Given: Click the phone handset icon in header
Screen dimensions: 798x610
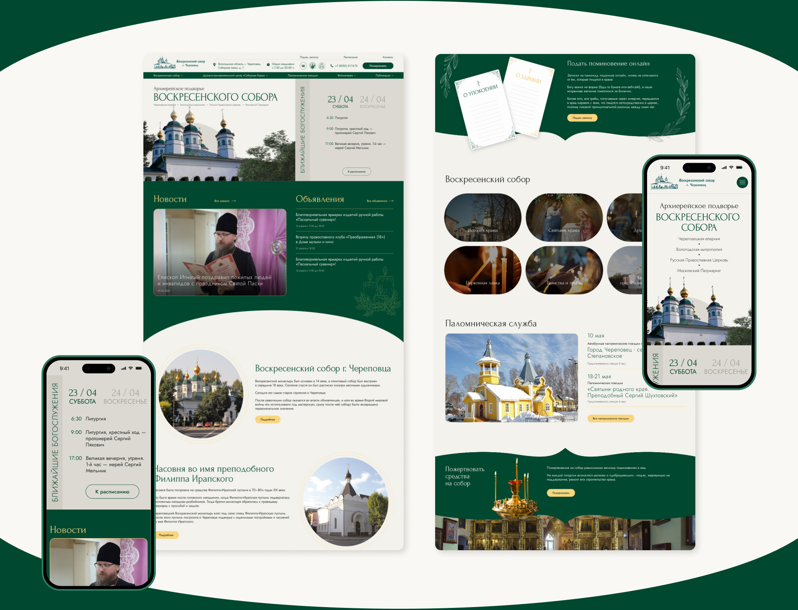Looking at the screenshot, I should point(332,66).
